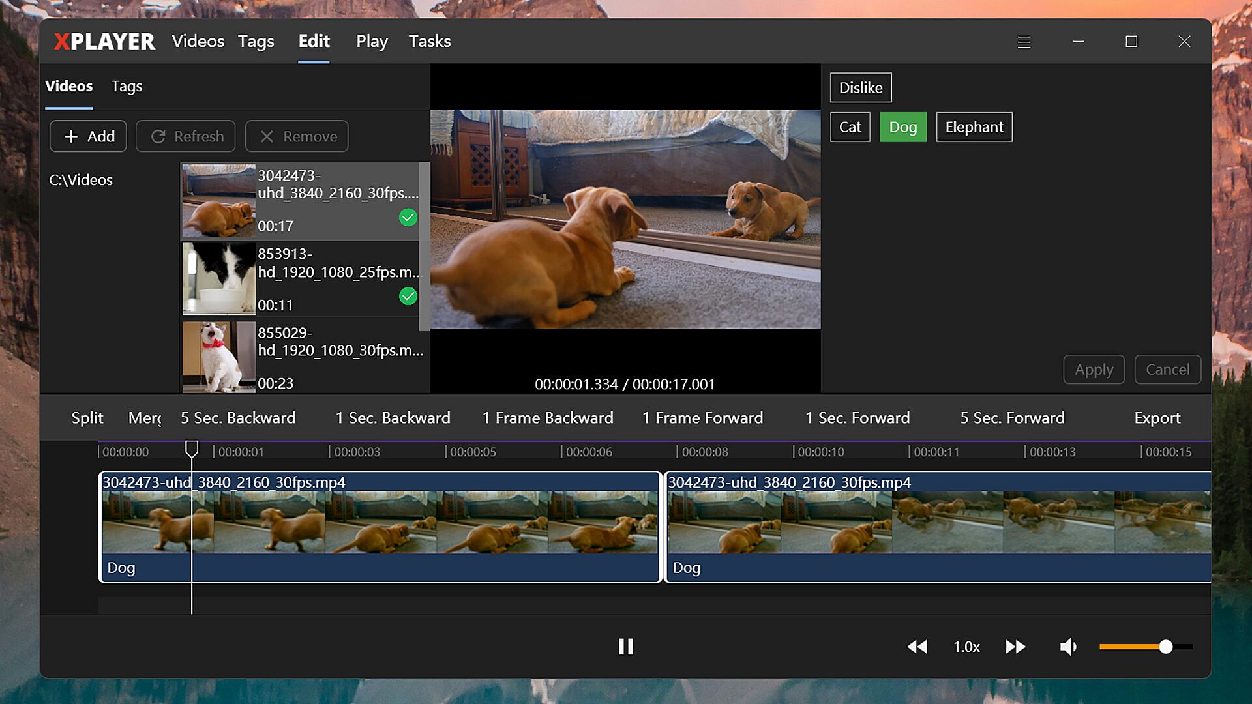The height and width of the screenshot is (704, 1252).
Task: Click green checkmark on 3042473 video
Action: (408, 218)
